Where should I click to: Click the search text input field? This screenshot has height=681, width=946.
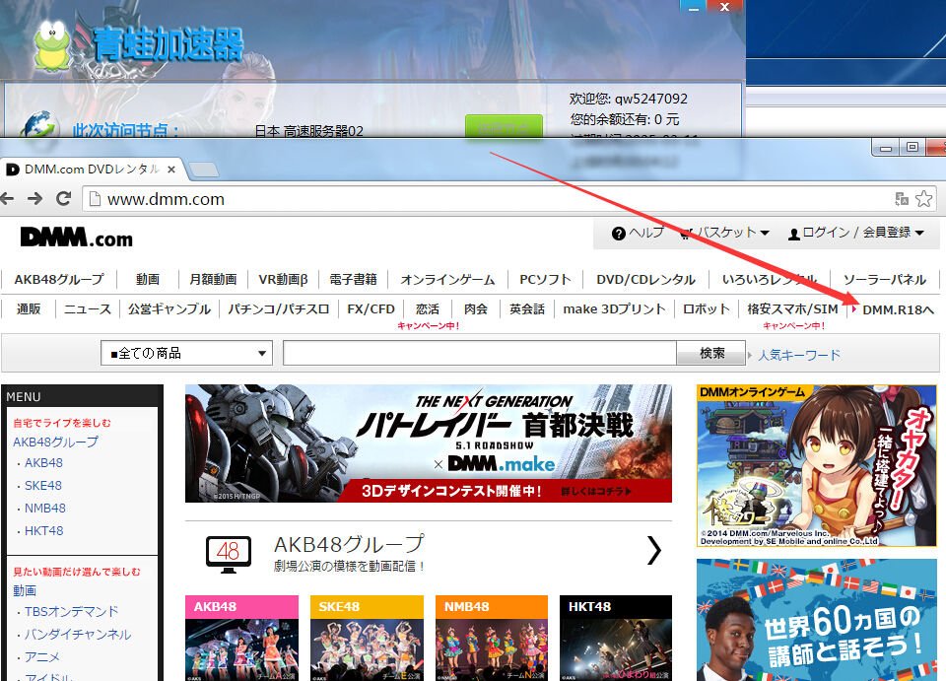point(479,353)
